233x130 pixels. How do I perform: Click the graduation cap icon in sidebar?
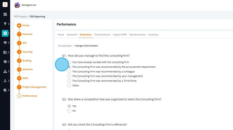tap(5, 62)
